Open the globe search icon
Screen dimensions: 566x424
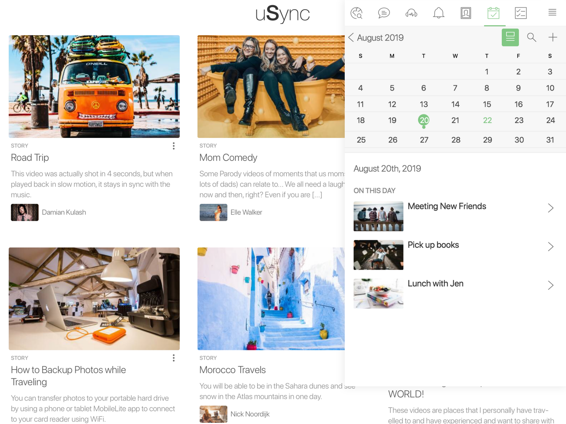[356, 13]
